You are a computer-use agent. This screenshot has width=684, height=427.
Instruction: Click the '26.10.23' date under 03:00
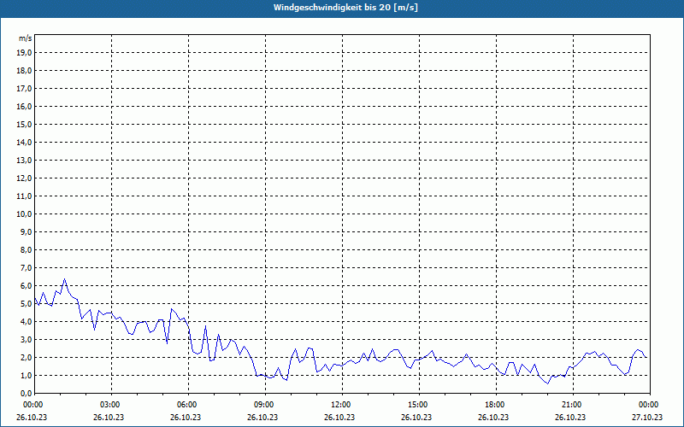[109, 418]
